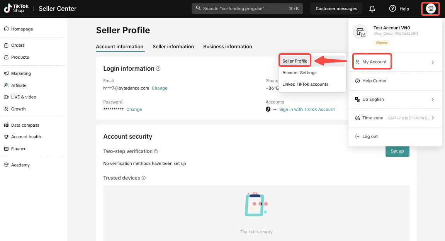Click the notification bell icon
445x241 pixels.
372,8
